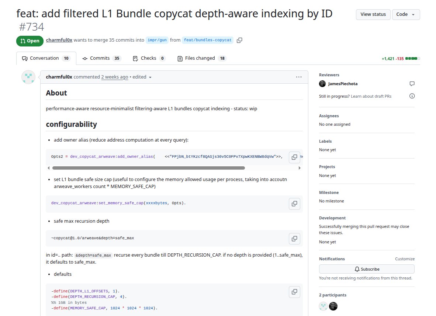The width and height of the screenshot is (436, 316).
Task: Click Customize notifications link
Action: click(x=405, y=259)
